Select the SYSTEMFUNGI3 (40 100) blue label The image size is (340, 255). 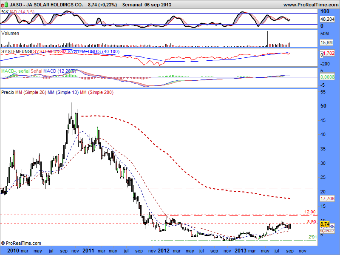pyautogui.click(x=93, y=51)
